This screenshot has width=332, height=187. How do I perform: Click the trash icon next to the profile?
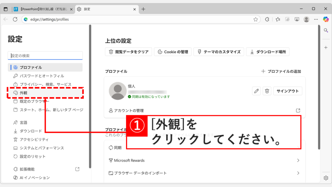[267, 91]
